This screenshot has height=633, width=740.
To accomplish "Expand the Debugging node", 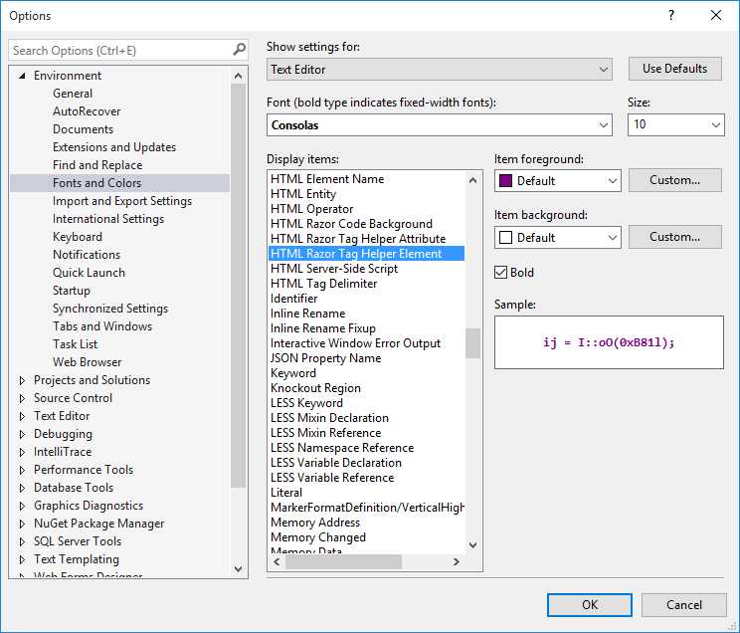I will click(x=22, y=434).
